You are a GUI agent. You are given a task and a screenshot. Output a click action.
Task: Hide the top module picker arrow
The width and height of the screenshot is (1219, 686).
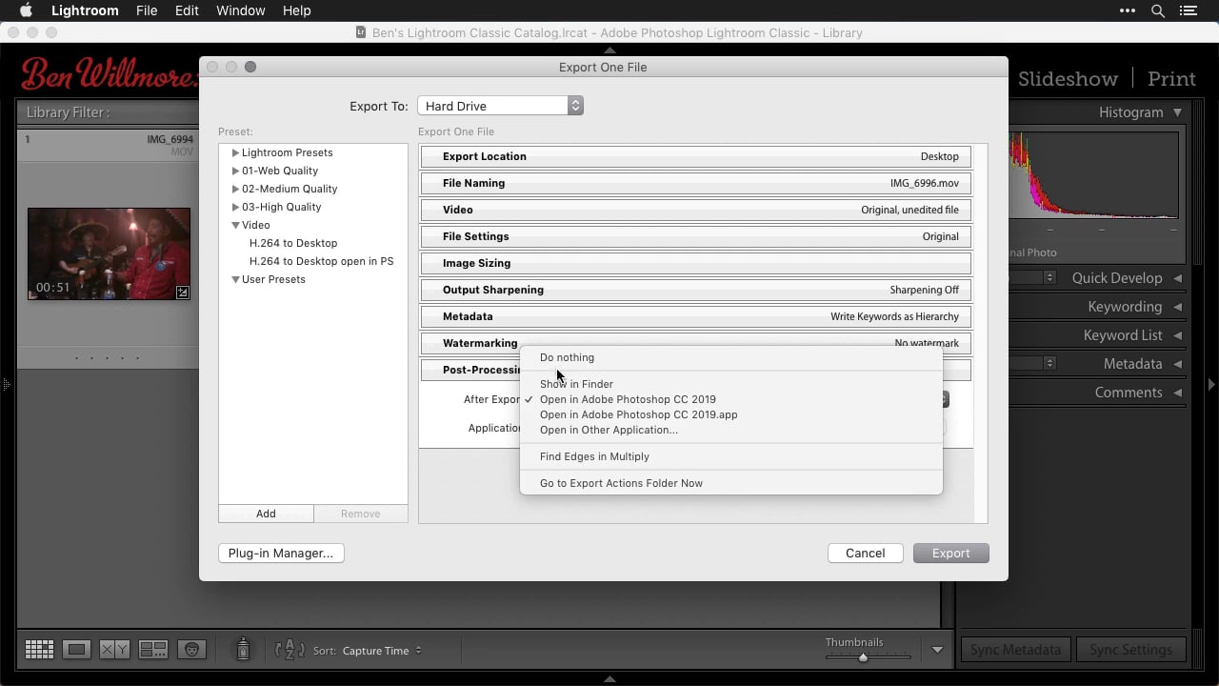point(609,50)
